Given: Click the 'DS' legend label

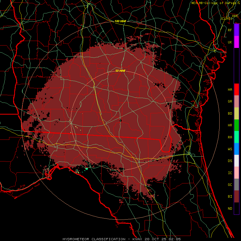Looking at the screenshot, I should coord(230,161).
